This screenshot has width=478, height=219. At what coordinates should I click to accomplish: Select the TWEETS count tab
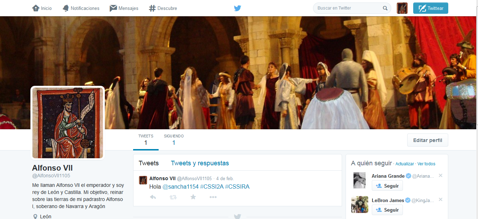pos(146,140)
